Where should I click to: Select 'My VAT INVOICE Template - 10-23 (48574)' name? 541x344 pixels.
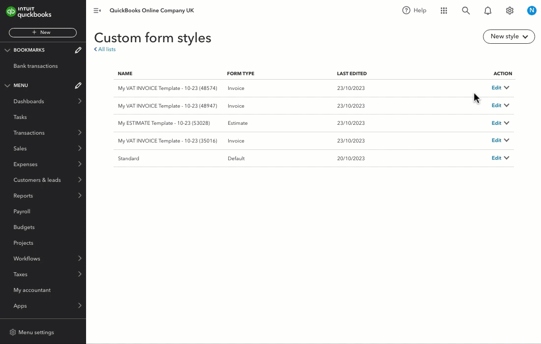[168, 88]
